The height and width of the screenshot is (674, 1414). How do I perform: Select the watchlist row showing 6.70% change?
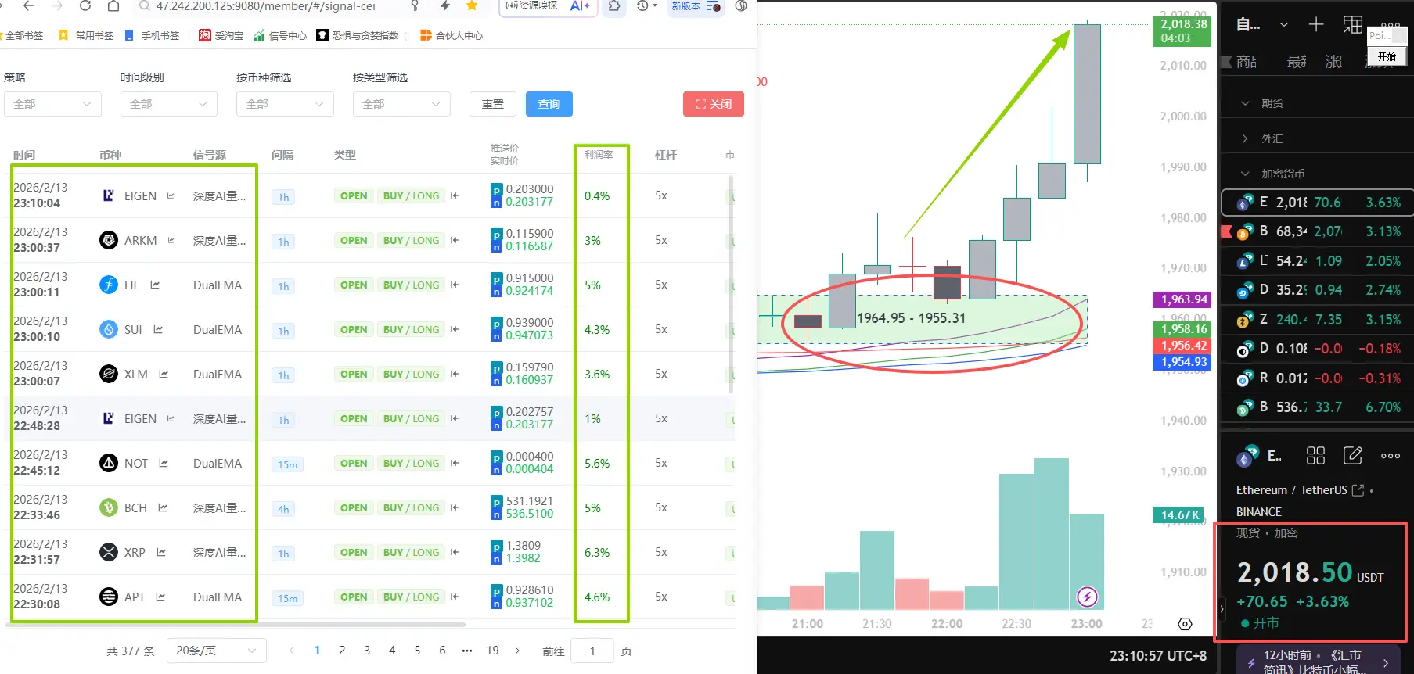(x=1317, y=407)
